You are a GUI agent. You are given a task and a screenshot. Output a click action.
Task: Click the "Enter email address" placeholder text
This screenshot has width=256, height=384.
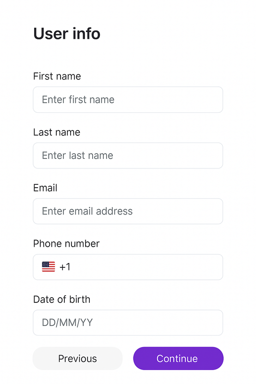87,211
